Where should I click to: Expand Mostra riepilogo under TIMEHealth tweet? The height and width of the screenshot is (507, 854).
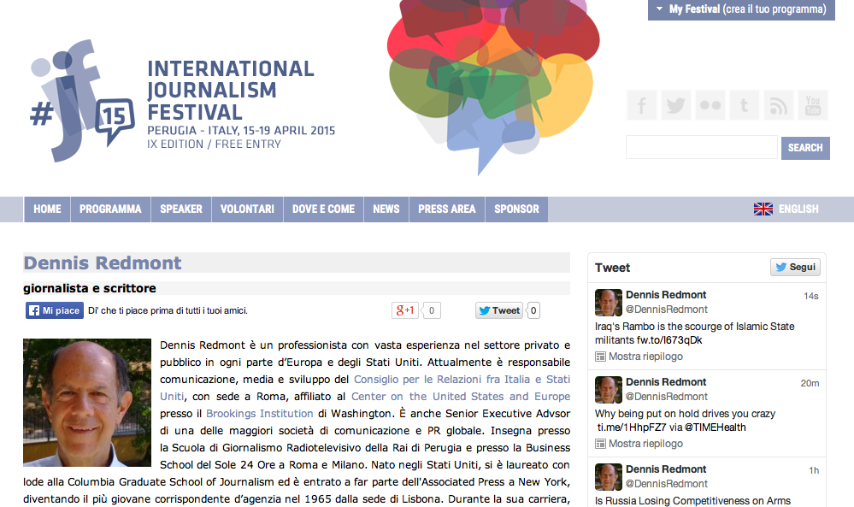(639, 443)
